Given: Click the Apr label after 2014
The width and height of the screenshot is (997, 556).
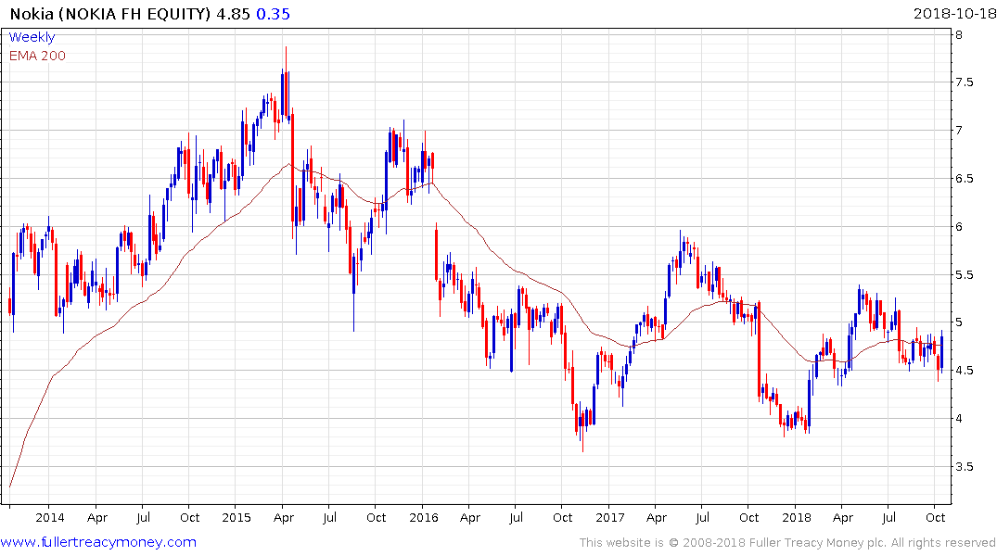Looking at the screenshot, I should [97, 518].
